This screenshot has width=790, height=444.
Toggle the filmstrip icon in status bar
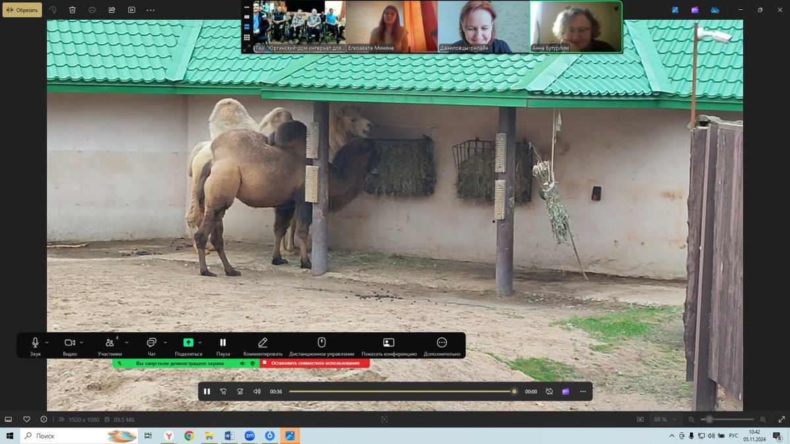coord(9,419)
